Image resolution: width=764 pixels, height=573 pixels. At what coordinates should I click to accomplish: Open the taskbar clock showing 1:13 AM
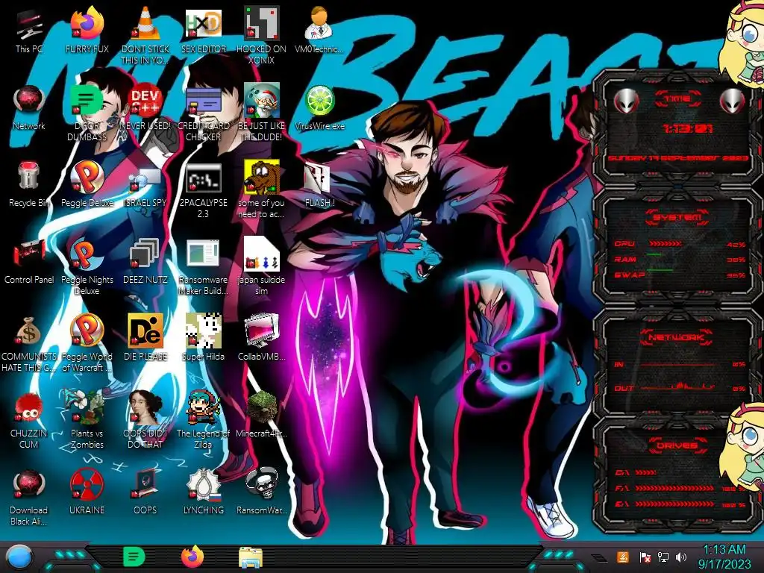724,557
